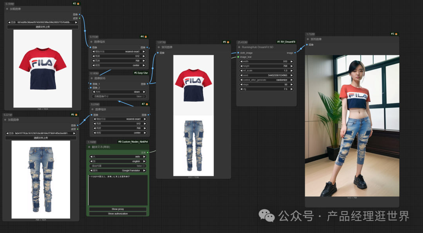Click the fox badge icon on node #9
This screenshot has width=423, height=233.
click(228, 42)
